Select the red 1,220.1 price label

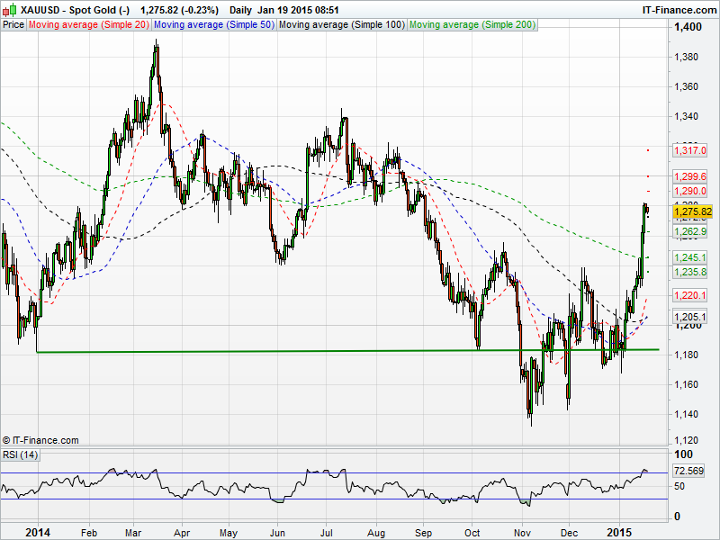coord(691,295)
